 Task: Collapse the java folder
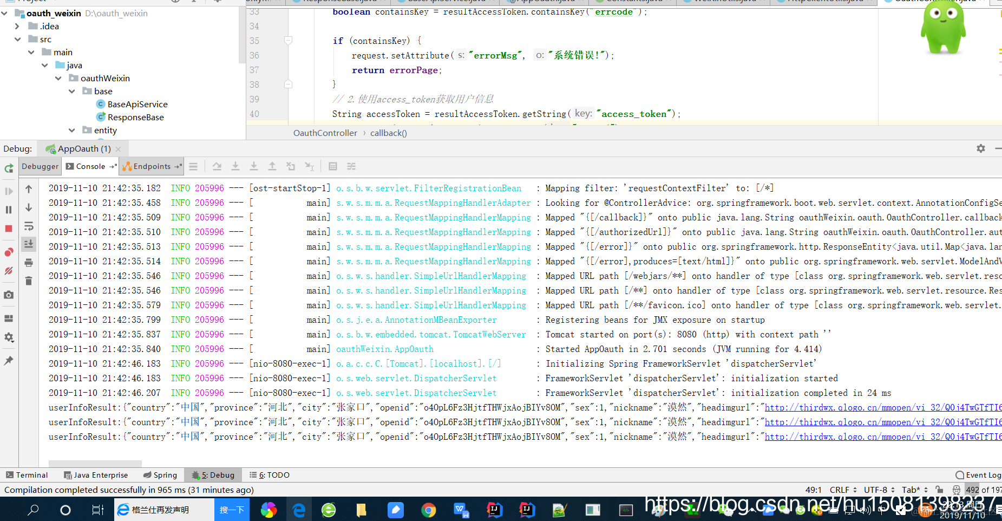point(44,65)
